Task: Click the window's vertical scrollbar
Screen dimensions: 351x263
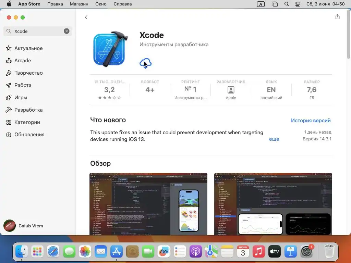Action: pyautogui.click(x=349, y=35)
